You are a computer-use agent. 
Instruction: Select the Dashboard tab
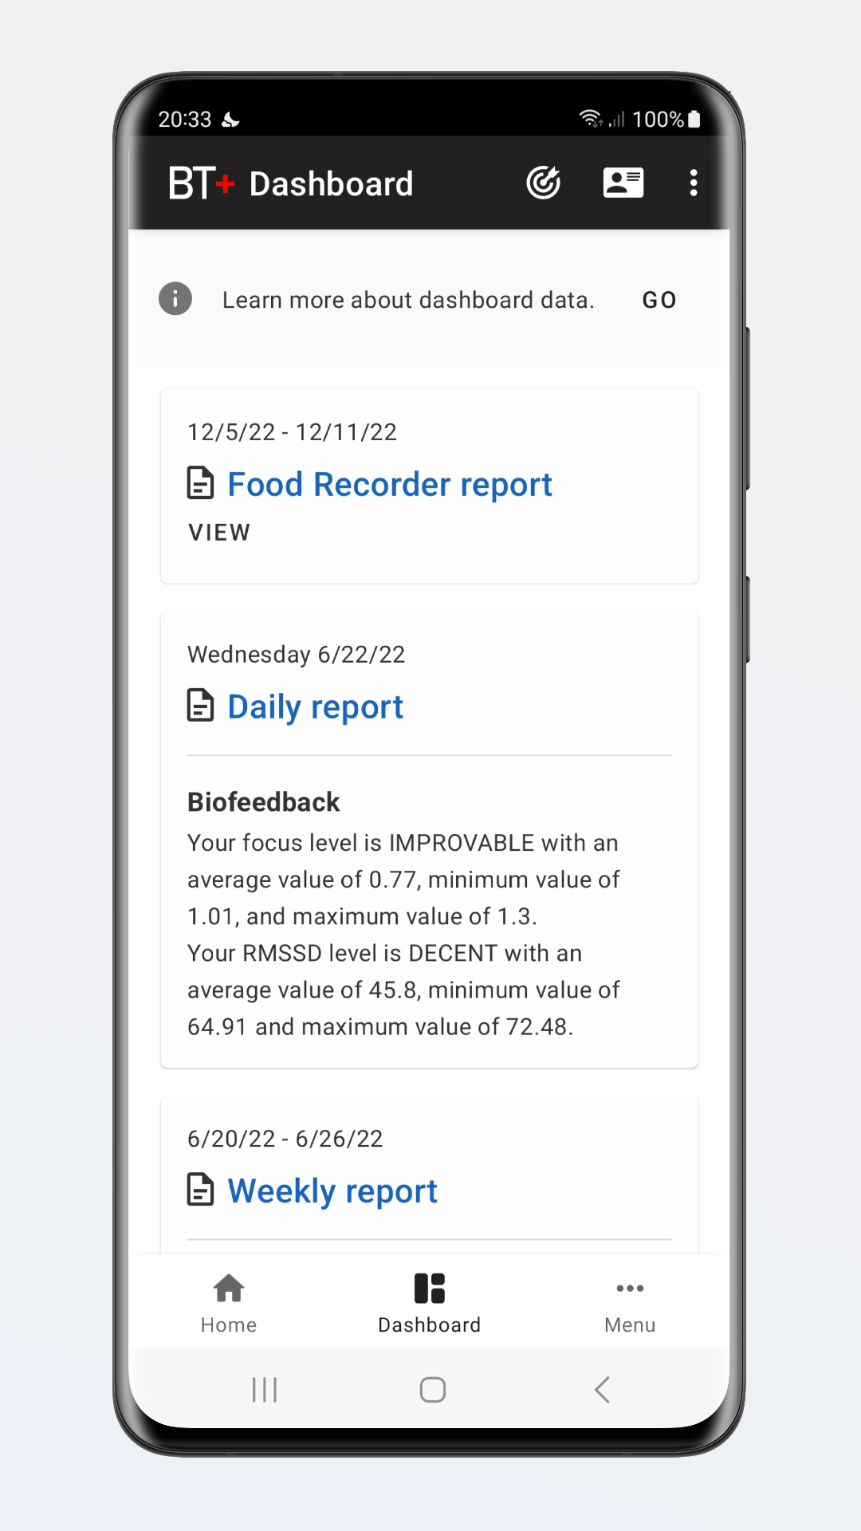pos(430,1303)
